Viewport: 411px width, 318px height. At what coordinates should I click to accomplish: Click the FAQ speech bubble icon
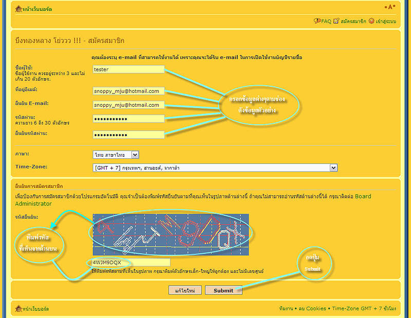click(317, 21)
